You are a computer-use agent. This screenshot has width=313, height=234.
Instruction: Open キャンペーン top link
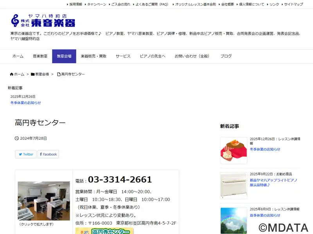point(97,4)
